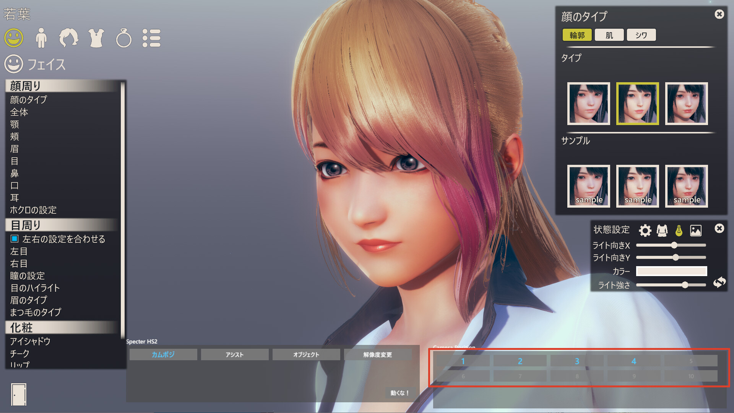Click the アシスト button
This screenshot has width=734, height=413.
point(234,354)
